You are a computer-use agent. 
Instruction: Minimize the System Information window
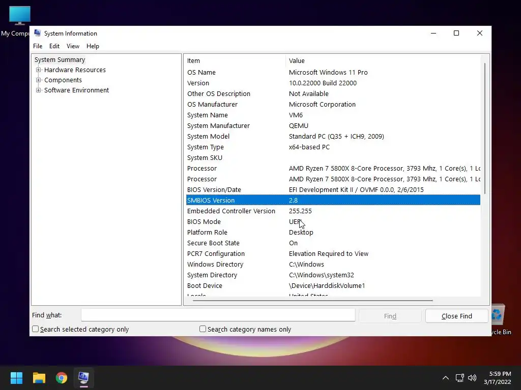(433, 33)
